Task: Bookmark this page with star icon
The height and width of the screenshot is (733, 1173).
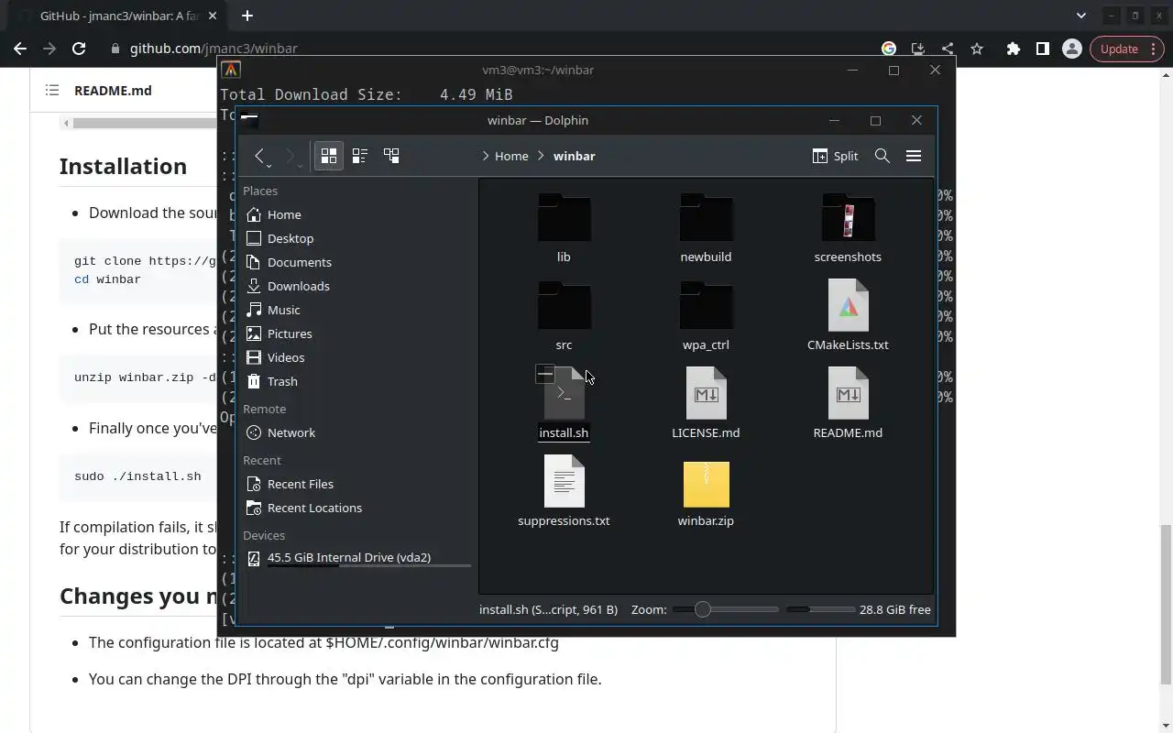Action: point(977,49)
